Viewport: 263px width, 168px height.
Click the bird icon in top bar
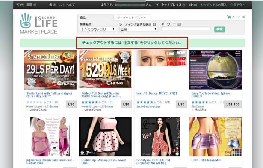(x=20, y=5)
